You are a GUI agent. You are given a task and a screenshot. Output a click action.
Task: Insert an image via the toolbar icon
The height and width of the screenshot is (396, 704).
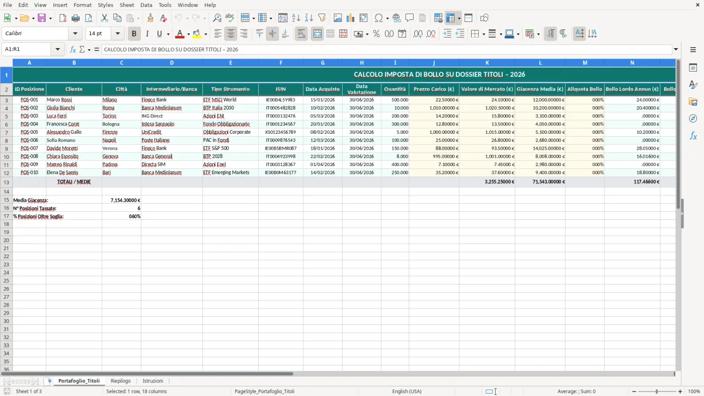click(x=338, y=18)
